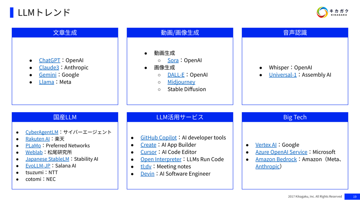Image resolution: width=360 pixels, height=202 pixels.
Task: Click the AI Software Engineer text
Action: [185, 173]
